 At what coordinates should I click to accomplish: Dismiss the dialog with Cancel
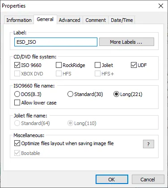pos(148,180)
